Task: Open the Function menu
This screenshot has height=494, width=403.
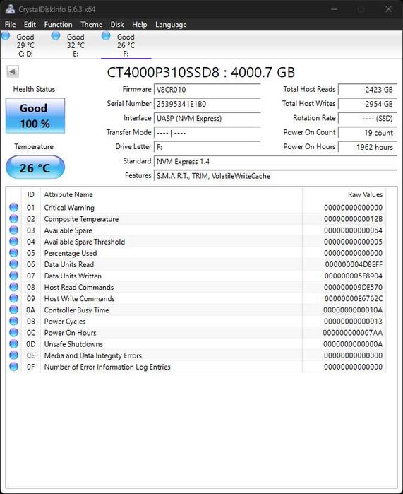Action: [x=58, y=25]
